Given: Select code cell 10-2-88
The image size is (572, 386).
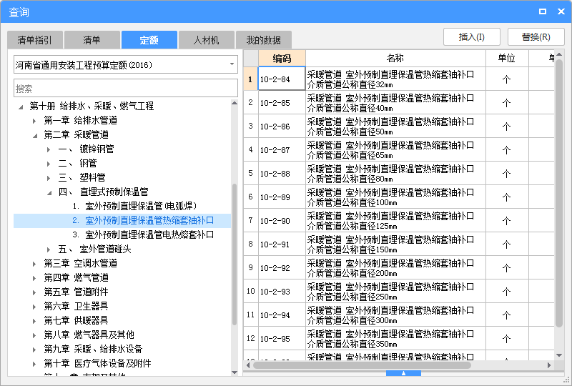Looking at the screenshot, I should [x=282, y=173].
